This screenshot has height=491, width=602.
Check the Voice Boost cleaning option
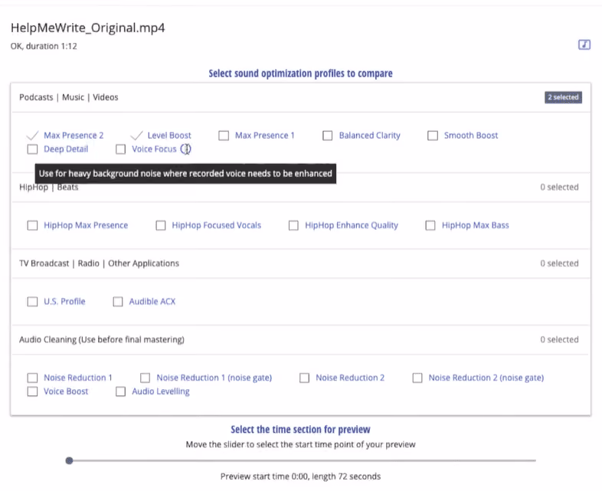[x=32, y=391]
